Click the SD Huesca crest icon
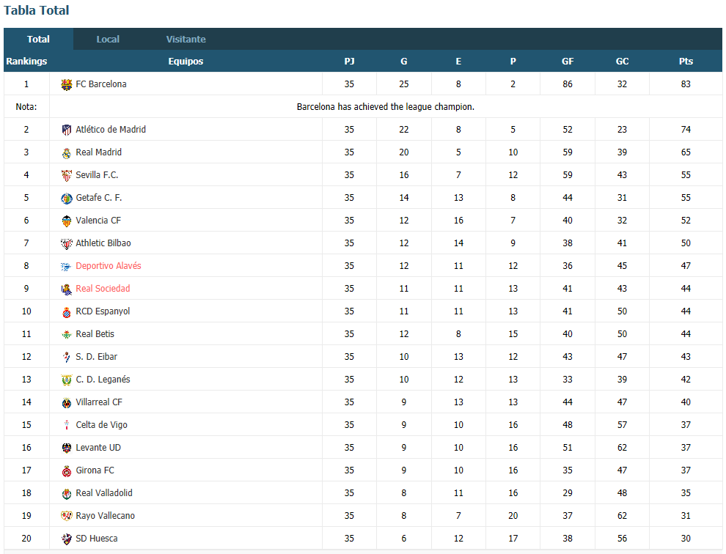 tap(67, 539)
